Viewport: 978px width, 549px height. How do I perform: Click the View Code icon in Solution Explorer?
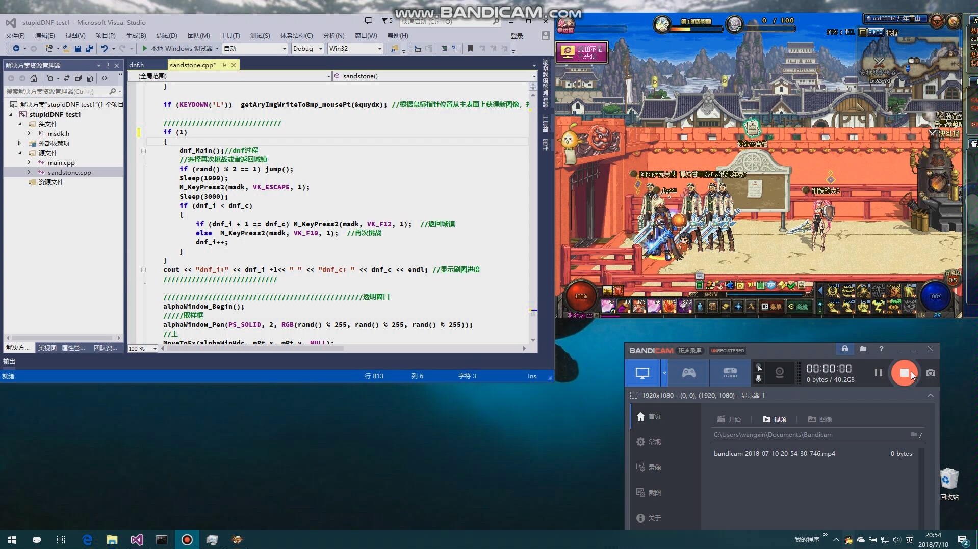[105, 78]
